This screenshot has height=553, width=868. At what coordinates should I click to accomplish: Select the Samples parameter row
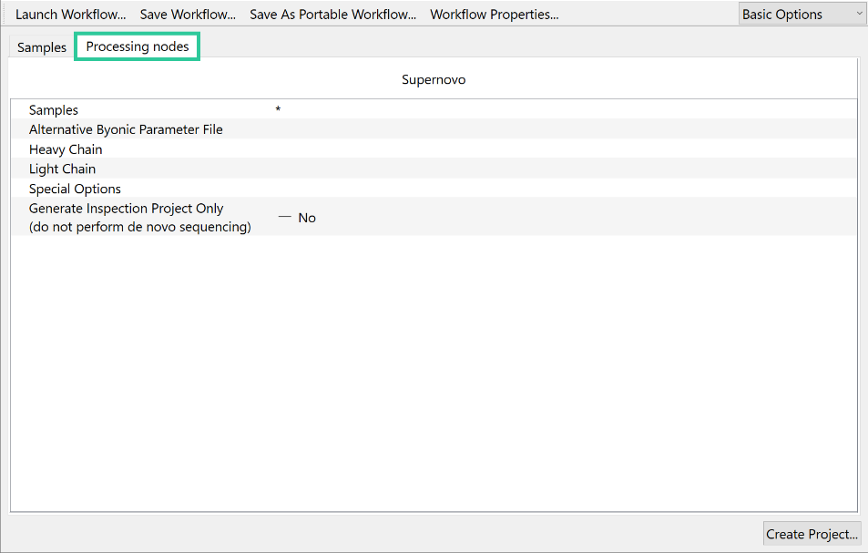(434, 109)
